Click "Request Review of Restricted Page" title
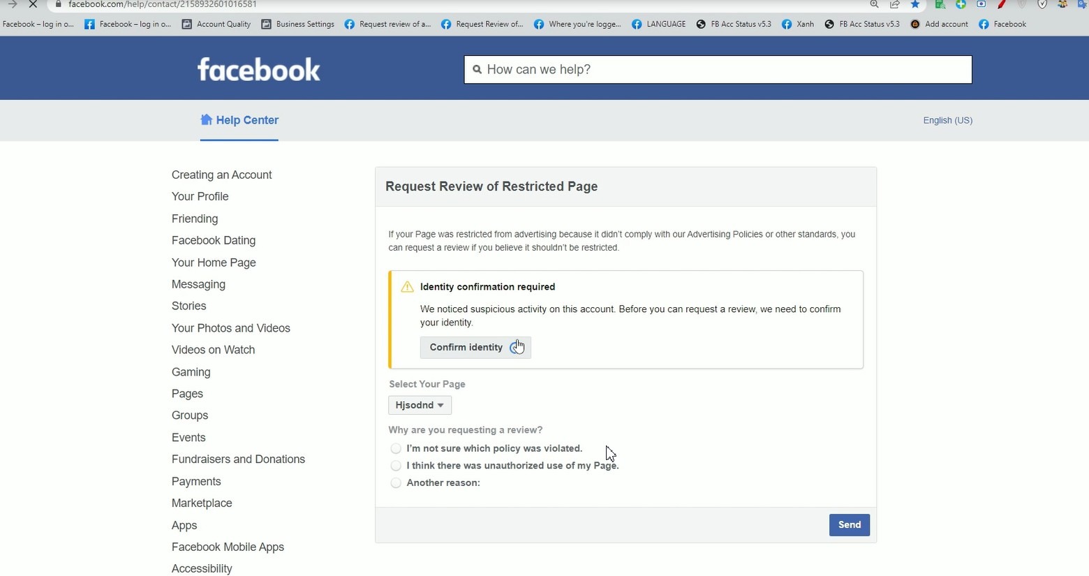This screenshot has width=1089, height=576. pos(491,186)
